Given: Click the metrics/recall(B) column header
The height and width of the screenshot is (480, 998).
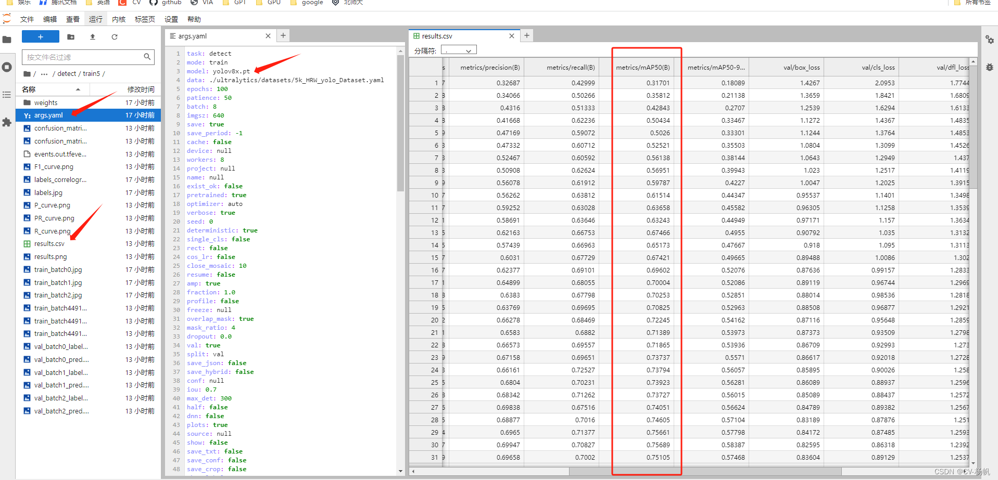Looking at the screenshot, I should (x=561, y=68).
